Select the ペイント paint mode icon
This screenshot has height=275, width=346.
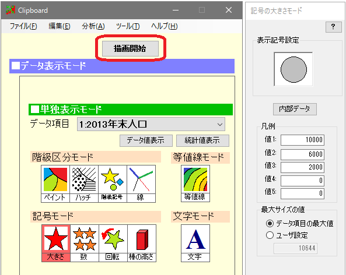point(55,184)
